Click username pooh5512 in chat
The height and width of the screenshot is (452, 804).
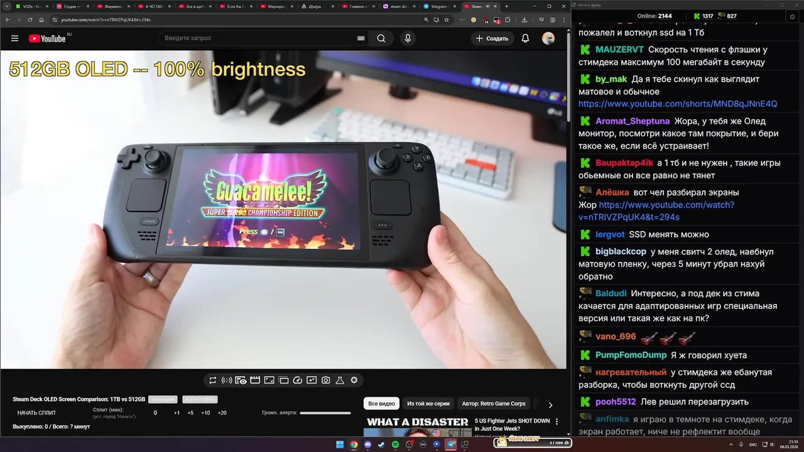616,402
